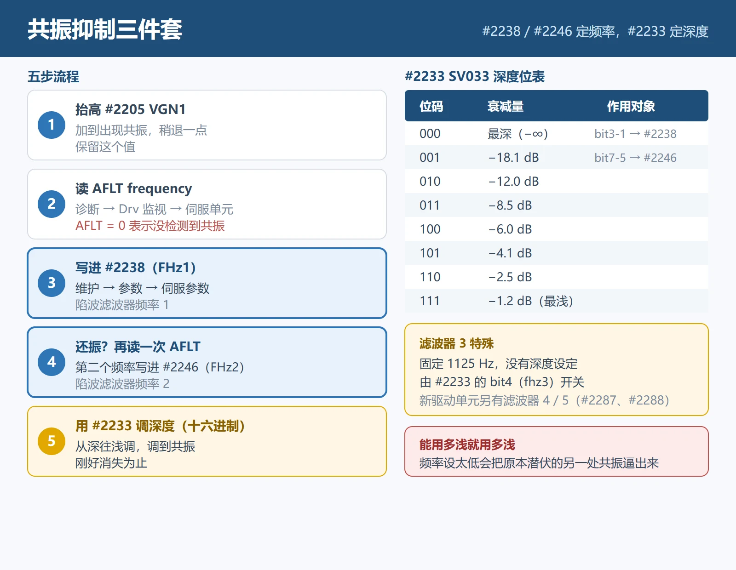
Task: Click the cell 最深（−∞）
Action: point(518,134)
